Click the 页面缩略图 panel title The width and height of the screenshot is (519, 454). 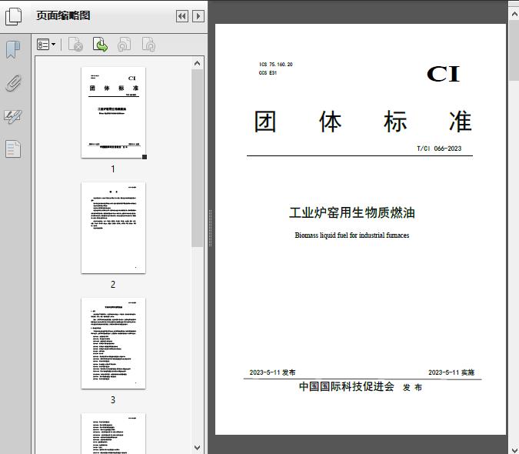(63, 15)
